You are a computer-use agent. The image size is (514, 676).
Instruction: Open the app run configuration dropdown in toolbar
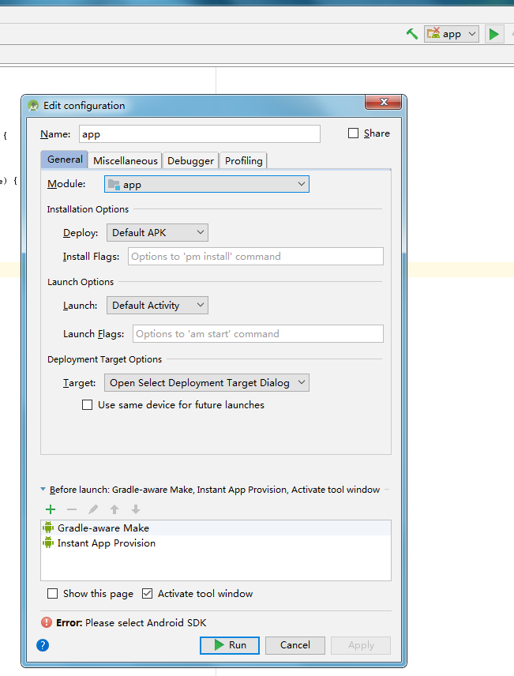point(452,34)
